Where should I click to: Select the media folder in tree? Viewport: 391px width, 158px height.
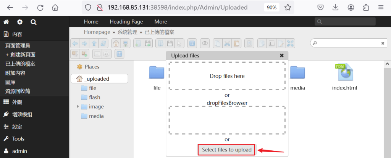click(96, 116)
